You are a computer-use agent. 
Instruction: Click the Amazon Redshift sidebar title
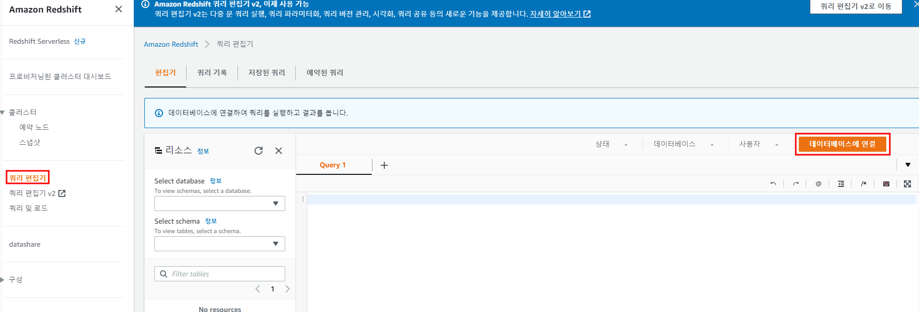[45, 10]
